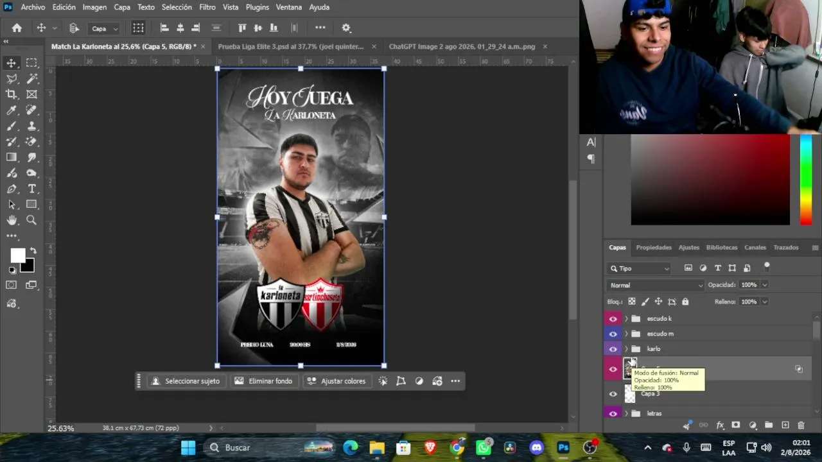
Task: Select the Crop tool
Action: [12, 94]
